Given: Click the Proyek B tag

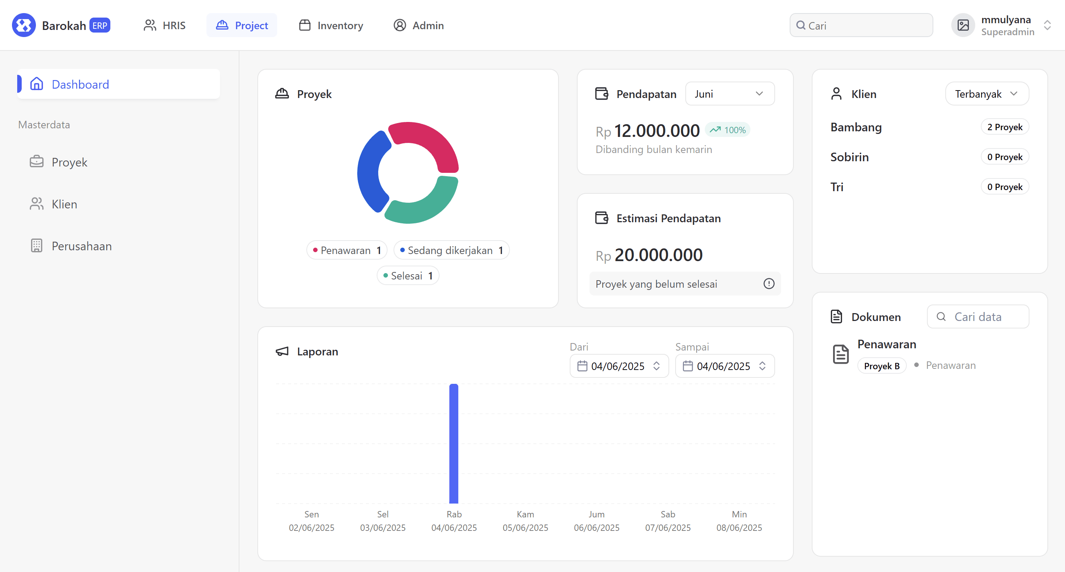Looking at the screenshot, I should 881,366.
